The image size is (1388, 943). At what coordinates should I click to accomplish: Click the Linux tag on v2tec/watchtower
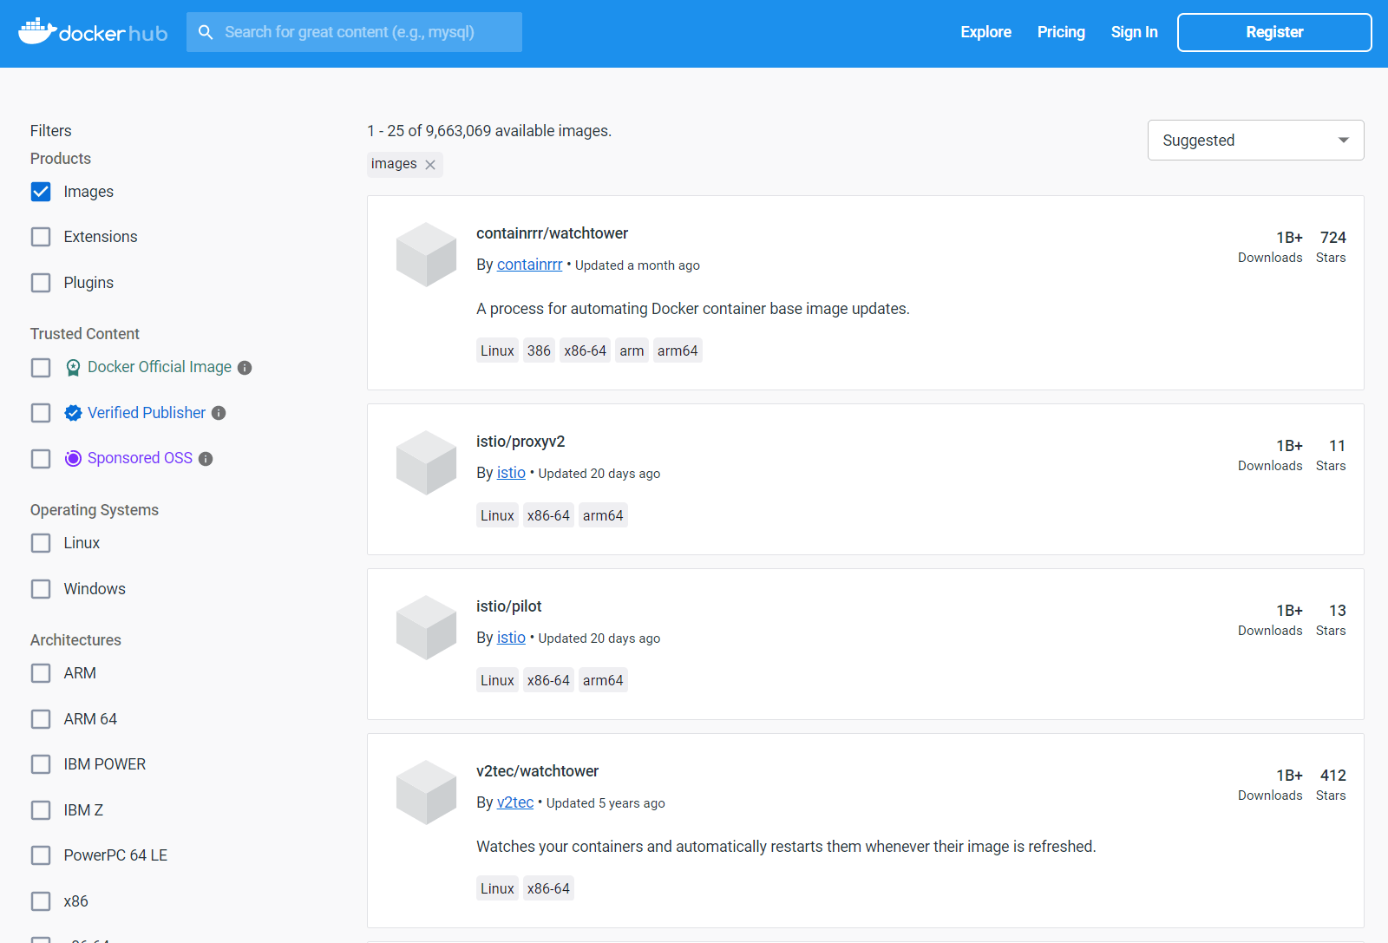click(497, 888)
